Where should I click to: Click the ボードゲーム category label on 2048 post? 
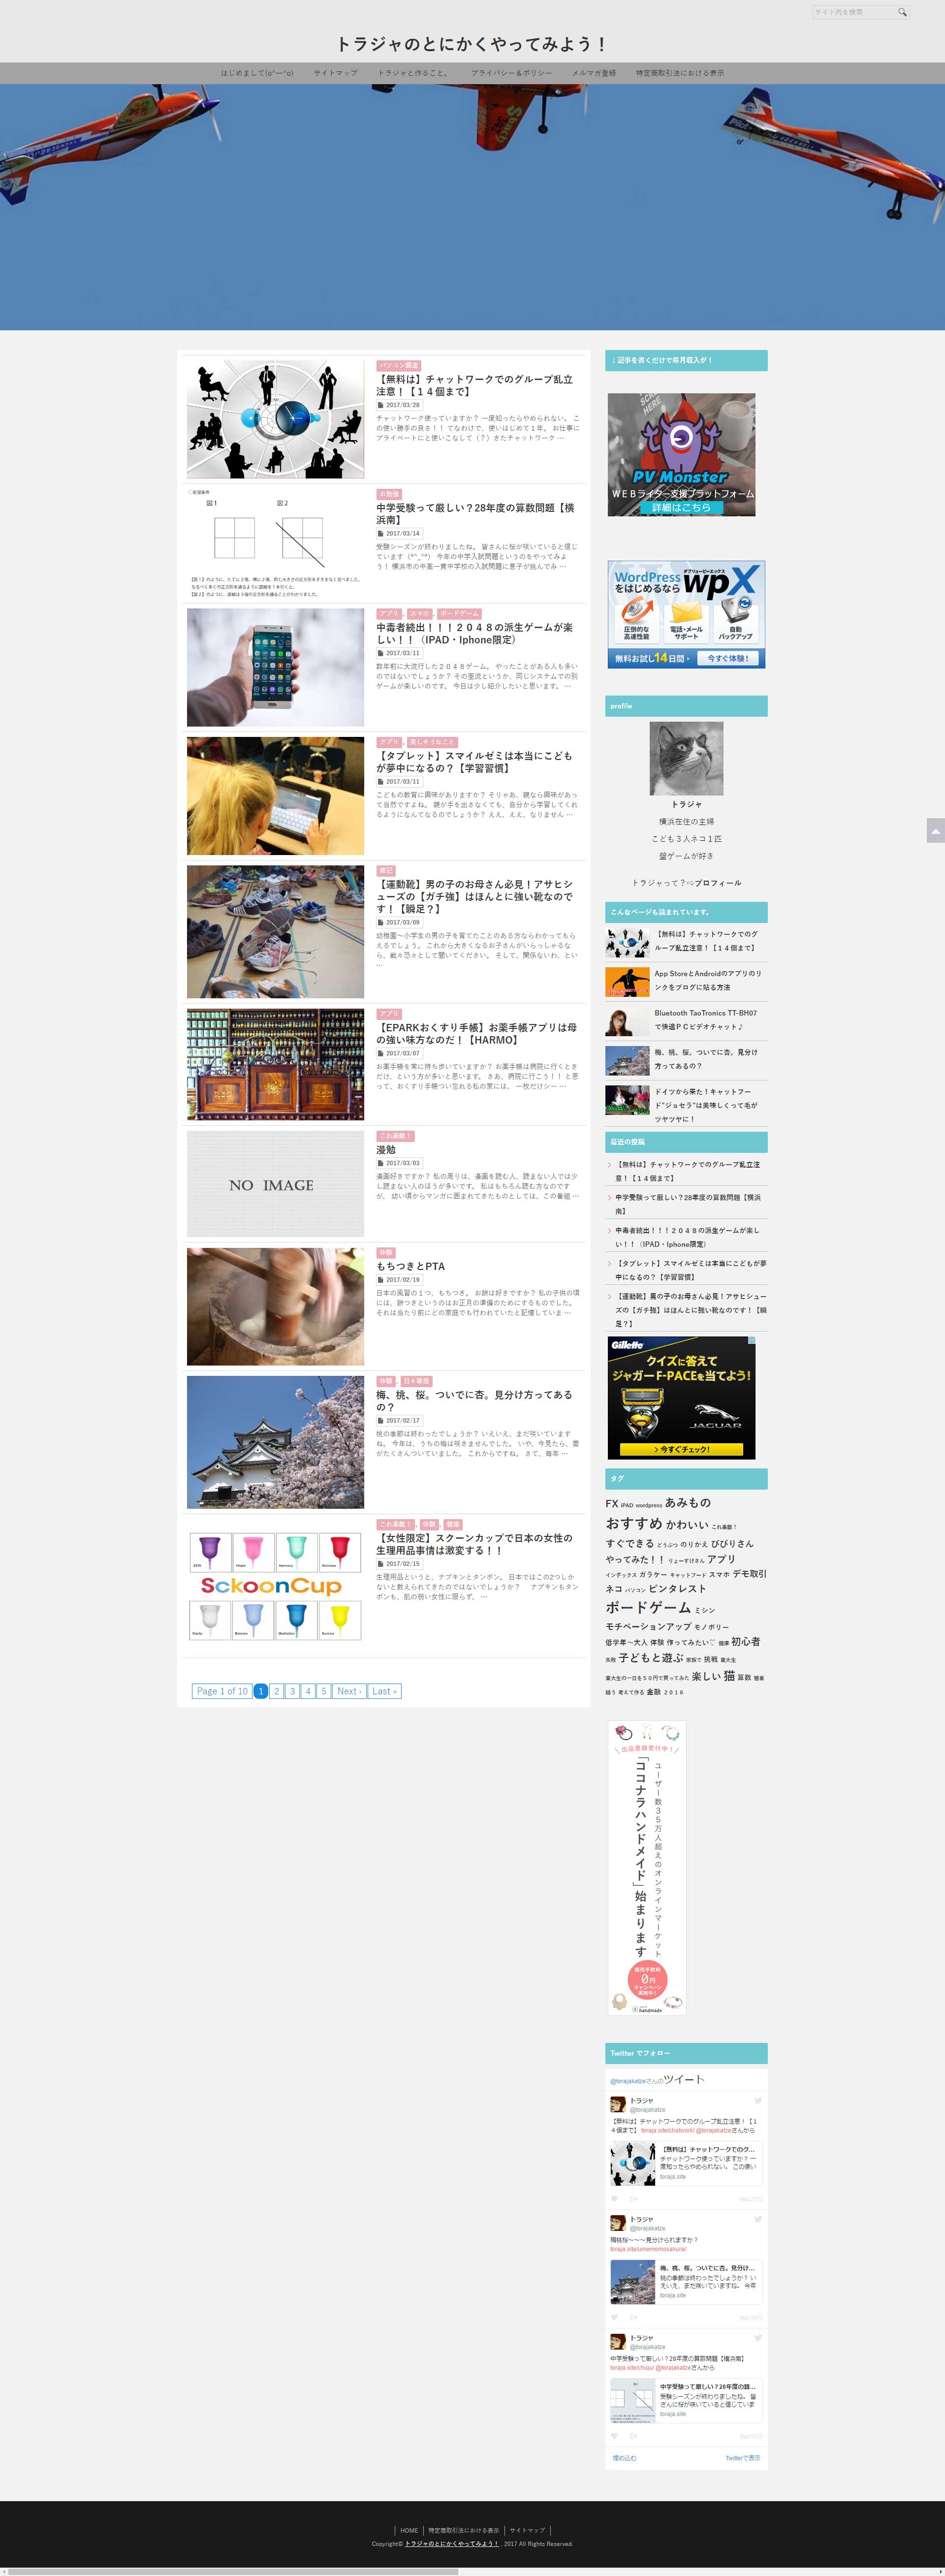[x=459, y=613]
